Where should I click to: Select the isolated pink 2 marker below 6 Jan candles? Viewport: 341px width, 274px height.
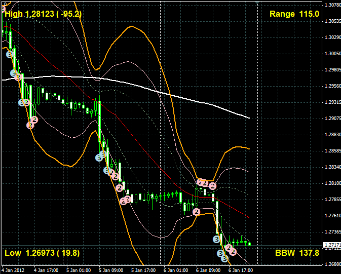196,212
